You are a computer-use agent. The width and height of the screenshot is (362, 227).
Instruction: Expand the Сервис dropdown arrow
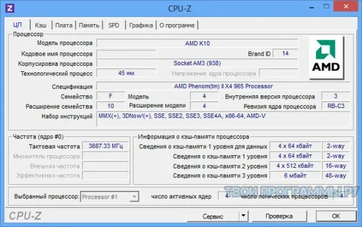tap(243, 216)
